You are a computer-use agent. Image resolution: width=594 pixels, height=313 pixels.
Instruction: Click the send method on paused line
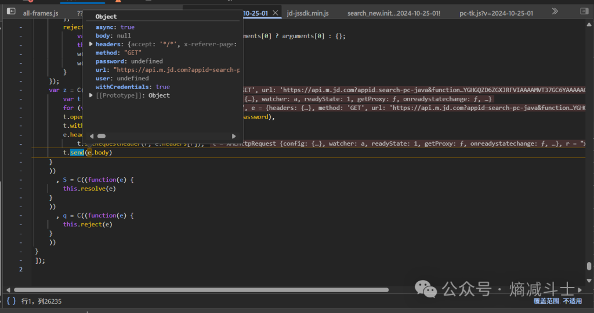[x=77, y=153]
